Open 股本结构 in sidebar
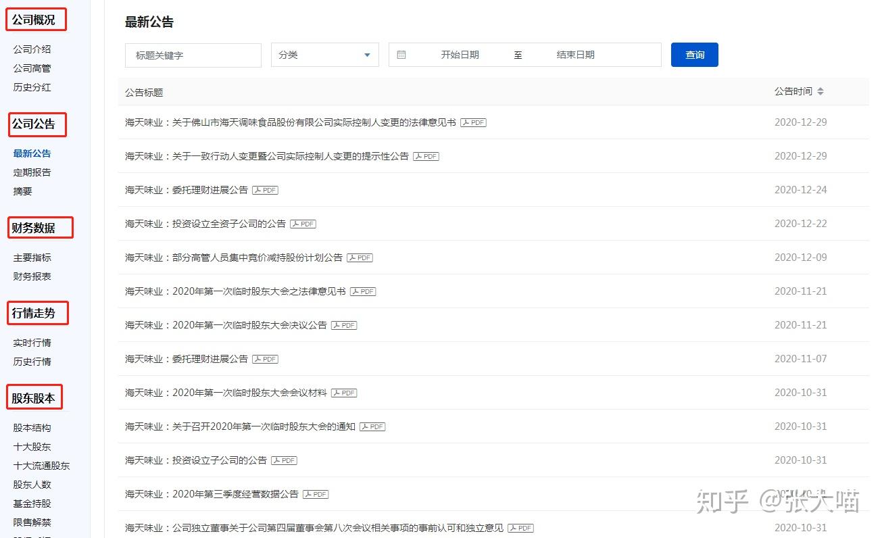 [32, 428]
